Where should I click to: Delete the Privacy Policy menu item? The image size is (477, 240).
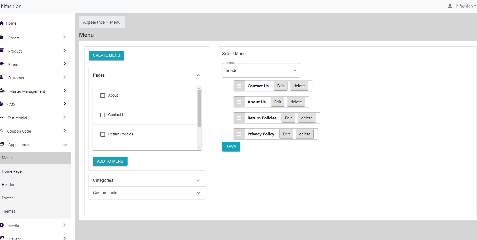(305, 134)
